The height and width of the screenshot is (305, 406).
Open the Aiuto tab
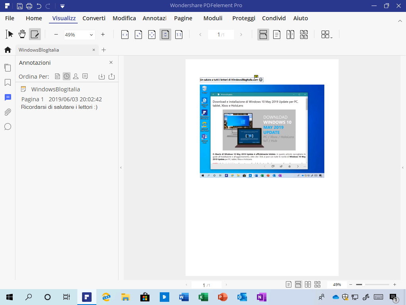[x=301, y=18]
